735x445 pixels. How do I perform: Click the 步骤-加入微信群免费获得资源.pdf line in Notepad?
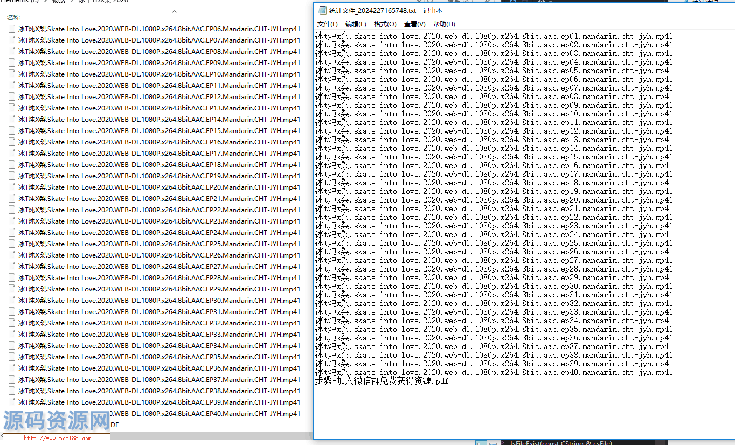coord(382,381)
